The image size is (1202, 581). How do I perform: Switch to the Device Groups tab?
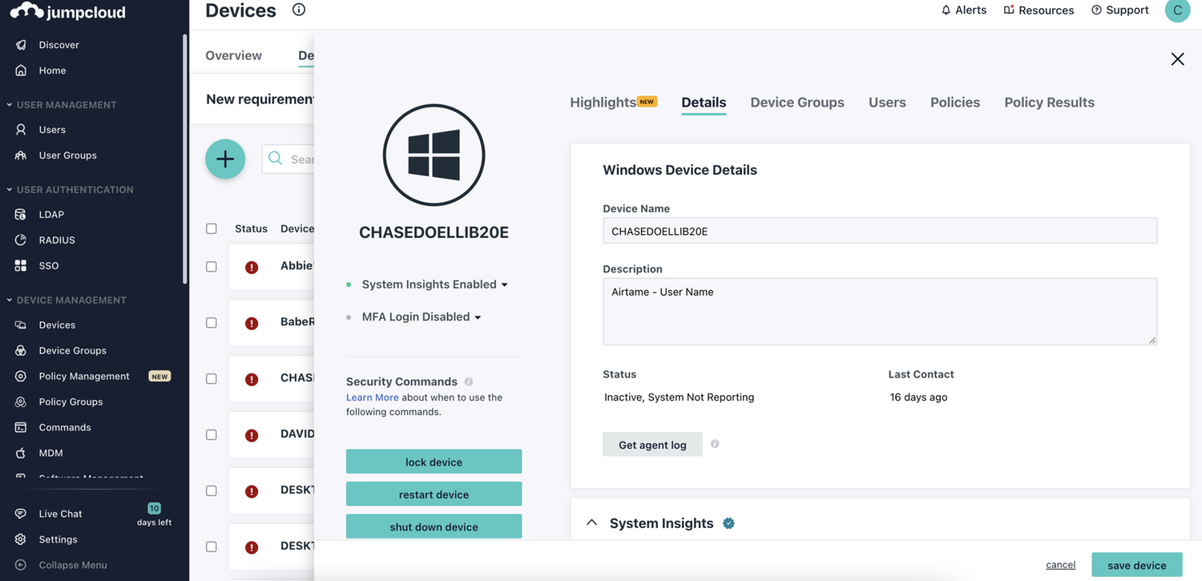pos(797,103)
